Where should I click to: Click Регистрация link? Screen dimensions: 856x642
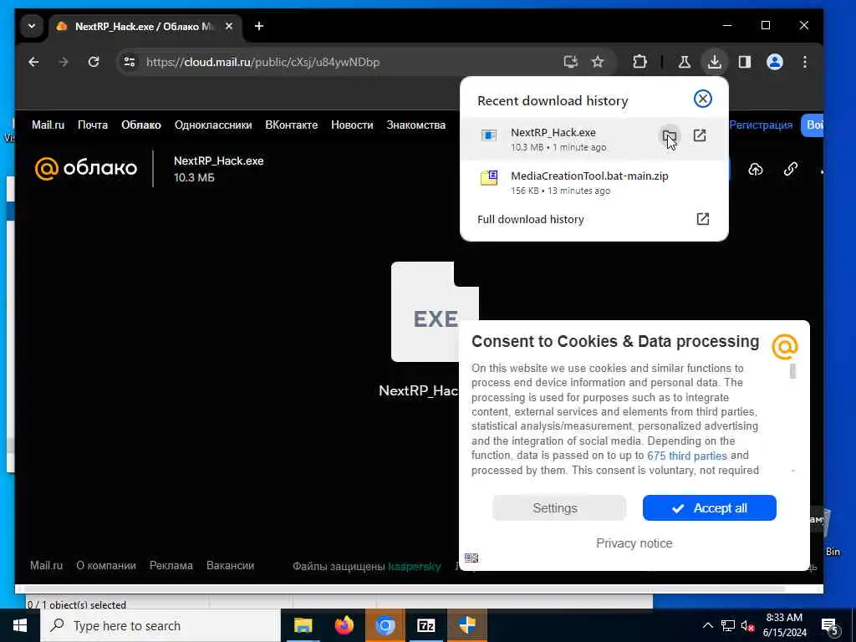point(761,125)
